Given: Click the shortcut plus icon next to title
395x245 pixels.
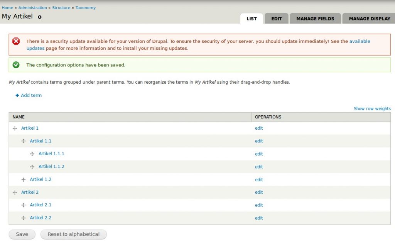Looking at the screenshot, I should point(40,17).
